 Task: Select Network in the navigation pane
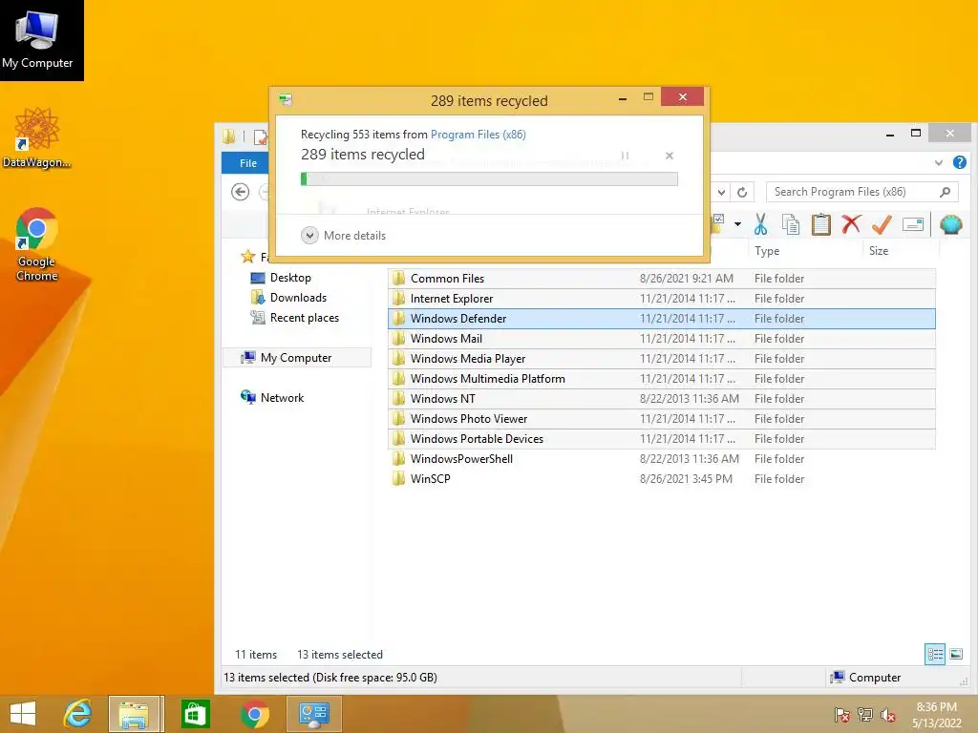pyautogui.click(x=282, y=398)
